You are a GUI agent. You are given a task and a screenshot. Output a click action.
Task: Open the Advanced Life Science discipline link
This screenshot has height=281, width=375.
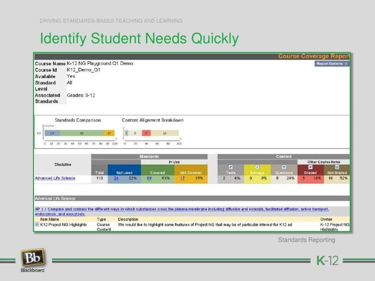point(55,178)
